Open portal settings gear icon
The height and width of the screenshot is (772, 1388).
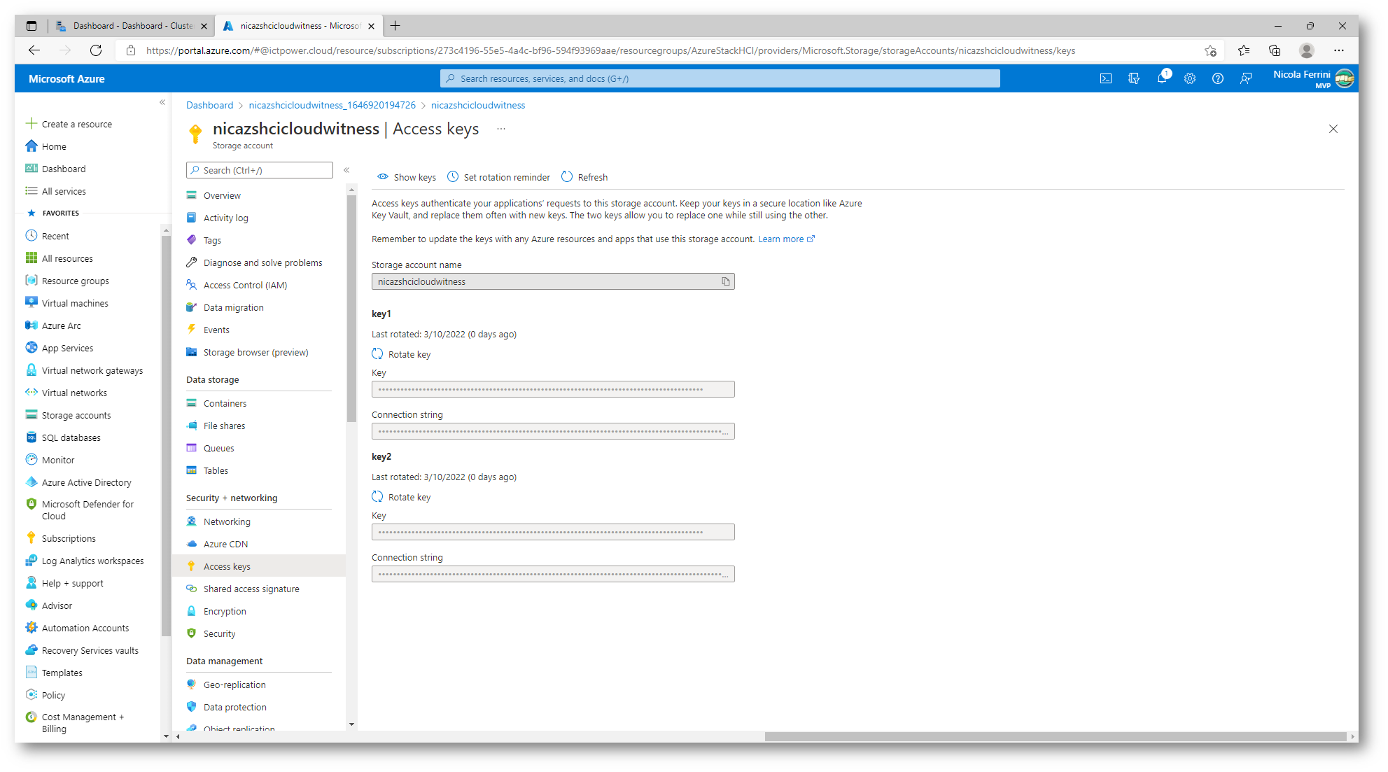1189,78
